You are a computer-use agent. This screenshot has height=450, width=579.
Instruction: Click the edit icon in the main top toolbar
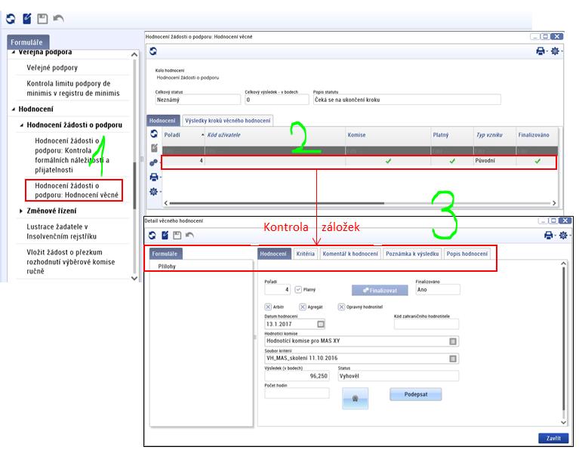27,18
